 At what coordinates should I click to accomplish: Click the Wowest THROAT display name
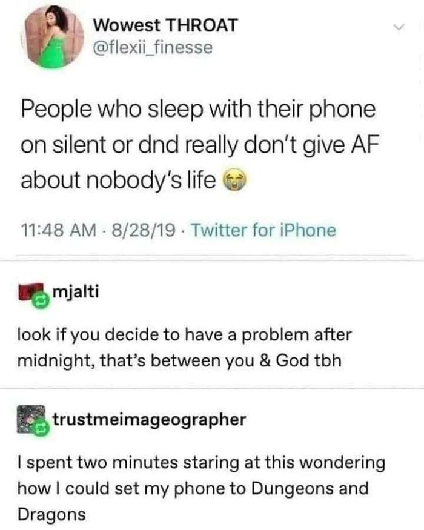pyautogui.click(x=166, y=25)
